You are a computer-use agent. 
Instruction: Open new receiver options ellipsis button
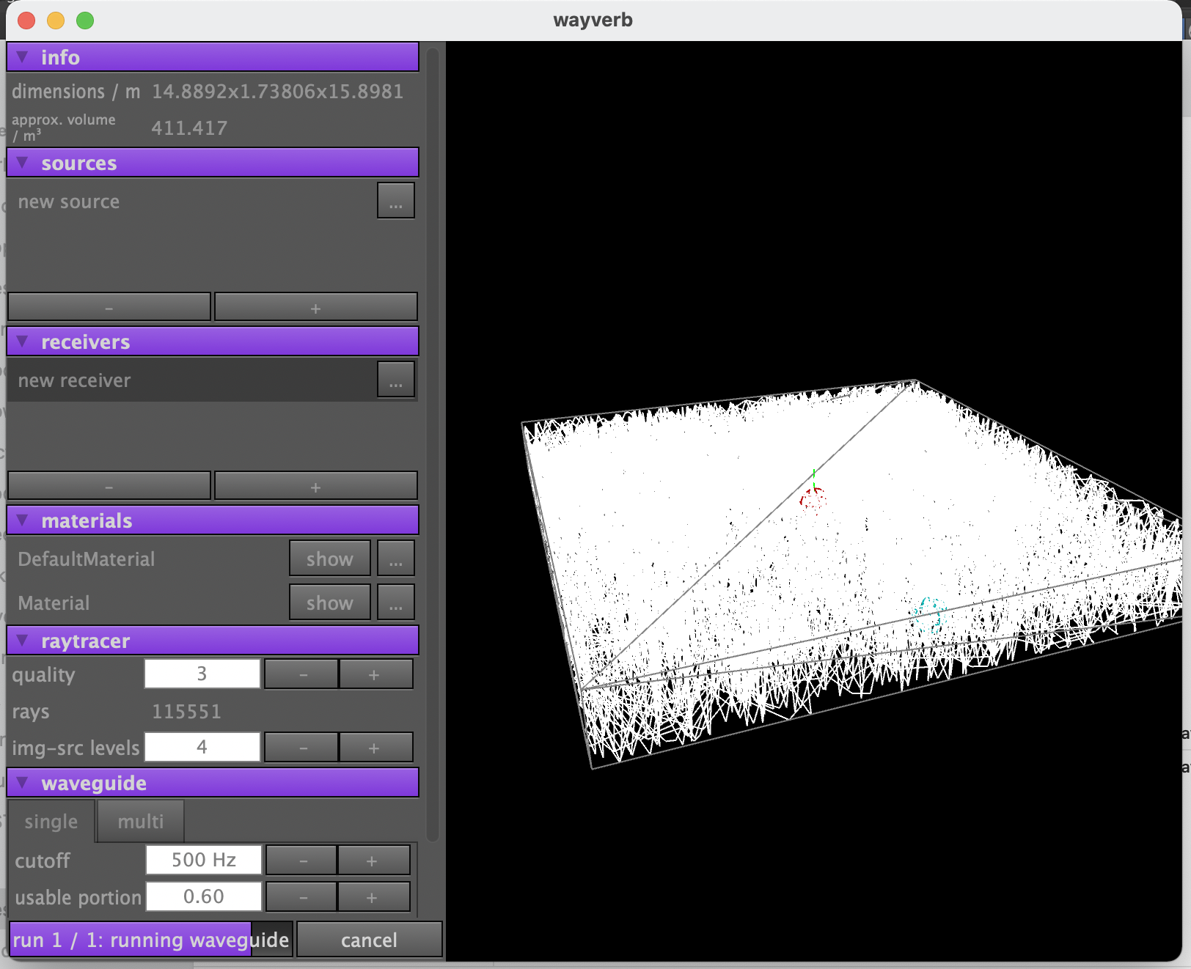click(x=395, y=380)
